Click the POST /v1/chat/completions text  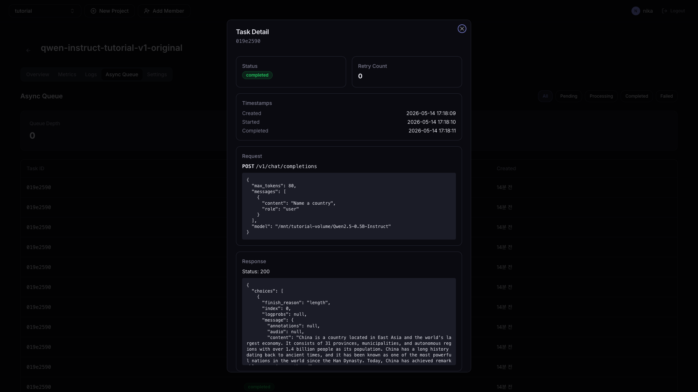click(x=279, y=166)
